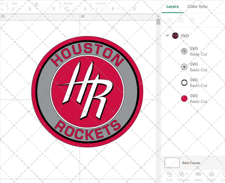Image resolution: width=225 pixels, height=183 pixels.
Task: Click the Contour tool label
Action: pyautogui.click(x=223, y=180)
